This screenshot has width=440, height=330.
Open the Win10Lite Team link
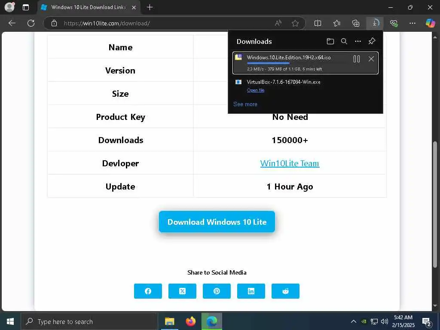click(x=290, y=163)
